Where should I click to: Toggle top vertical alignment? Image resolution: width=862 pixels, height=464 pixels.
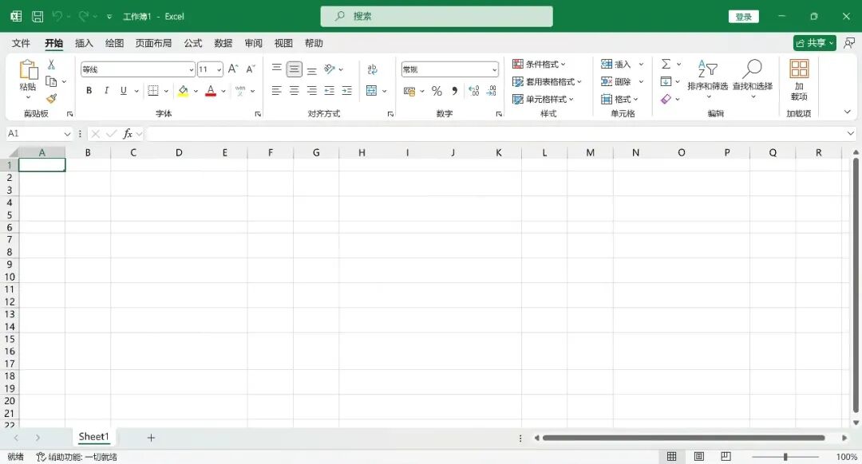tap(276, 69)
